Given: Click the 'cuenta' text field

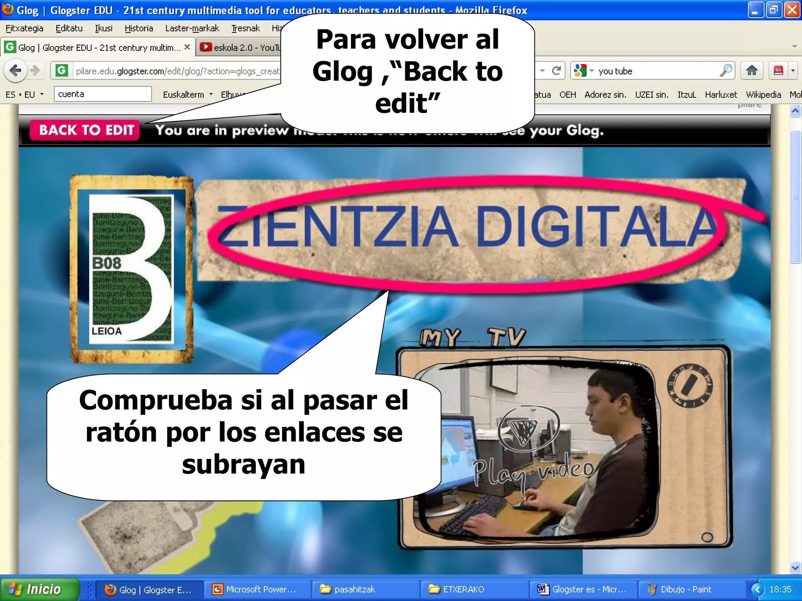Looking at the screenshot, I should [x=103, y=94].
